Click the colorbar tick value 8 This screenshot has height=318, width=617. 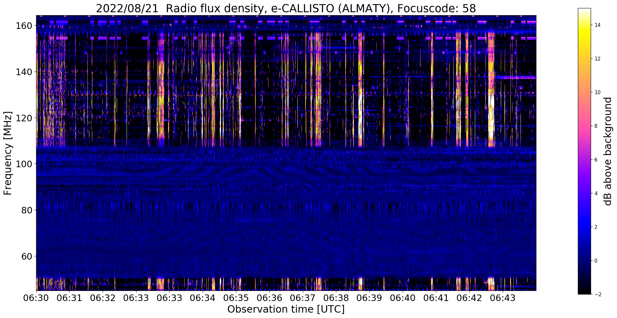point(596,126)
